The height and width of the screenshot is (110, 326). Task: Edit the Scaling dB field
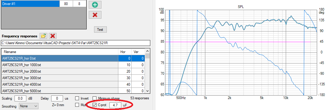(x=20, y=98)
